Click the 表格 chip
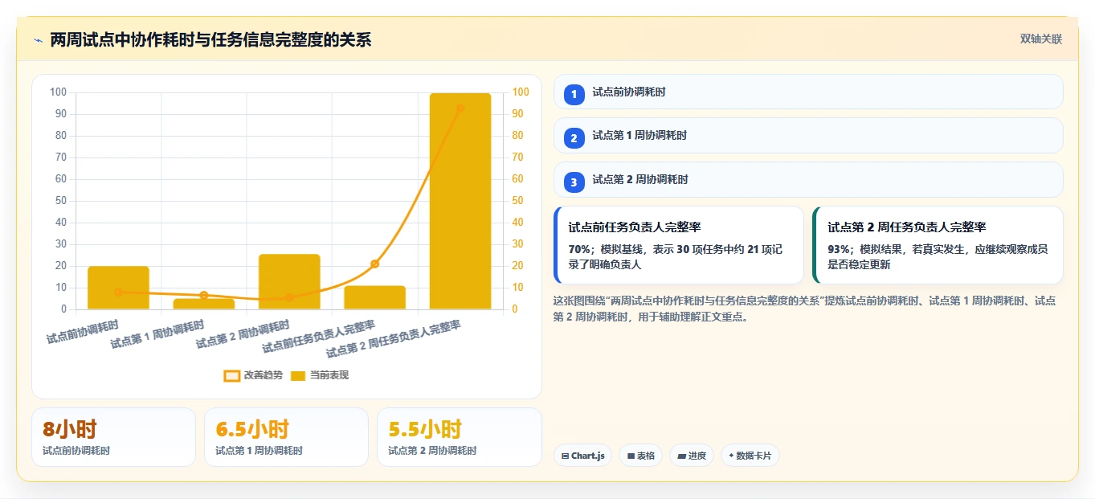The height and width of the screenshot is (499, 1095). 640,456
